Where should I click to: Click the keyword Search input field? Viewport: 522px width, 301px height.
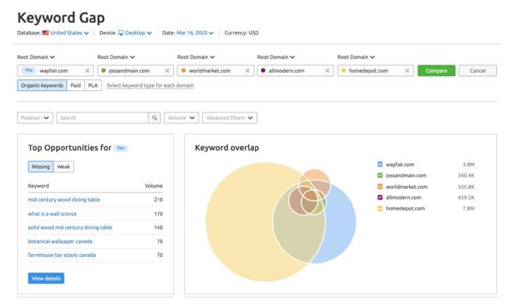(x=102, y=118)
